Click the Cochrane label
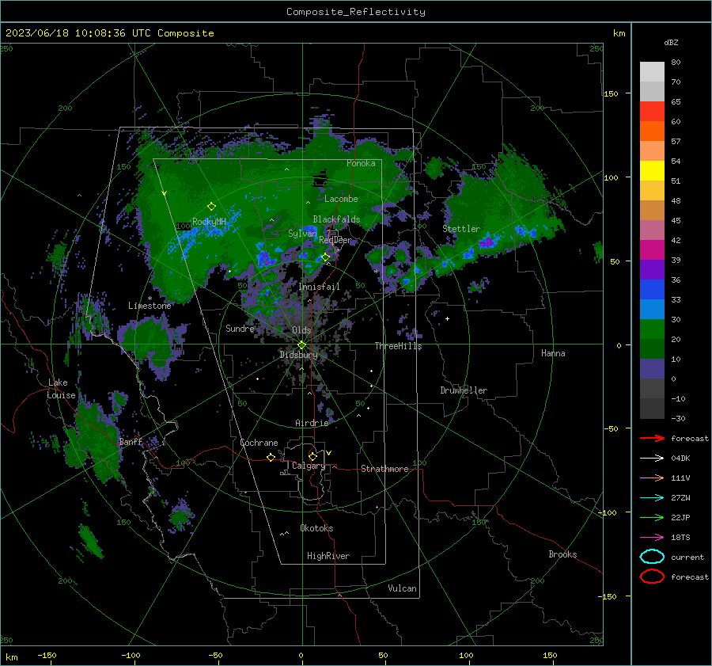 [x=259, y=443]
